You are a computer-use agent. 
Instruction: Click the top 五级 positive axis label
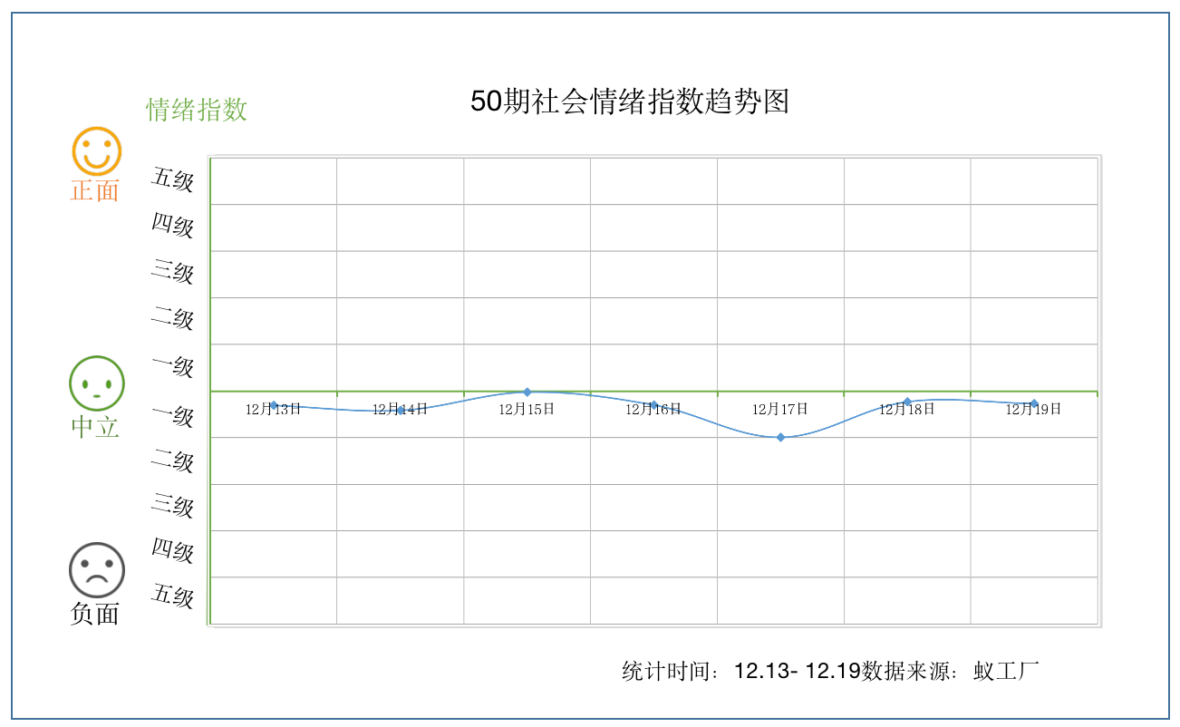click(172, 179)
